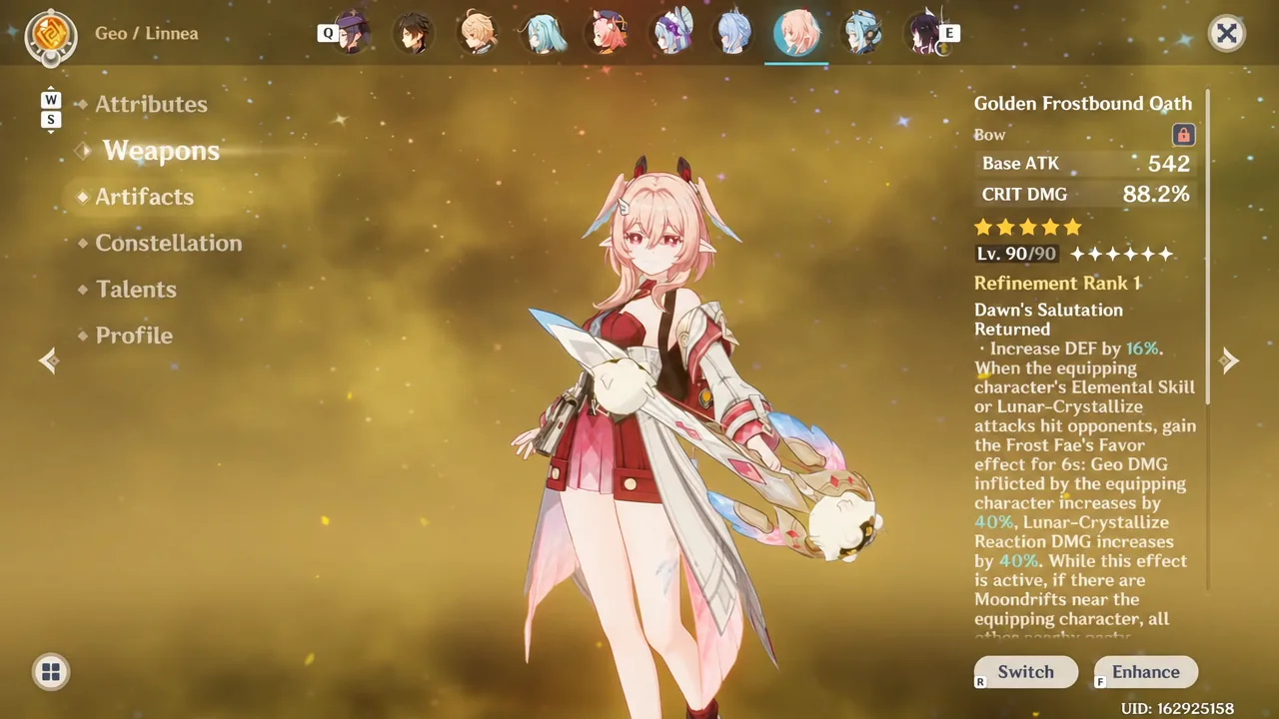Select the pale blue-haired portrait left of Linnea
This screenshot has width=1279, height=719.
tap(734, 33)
